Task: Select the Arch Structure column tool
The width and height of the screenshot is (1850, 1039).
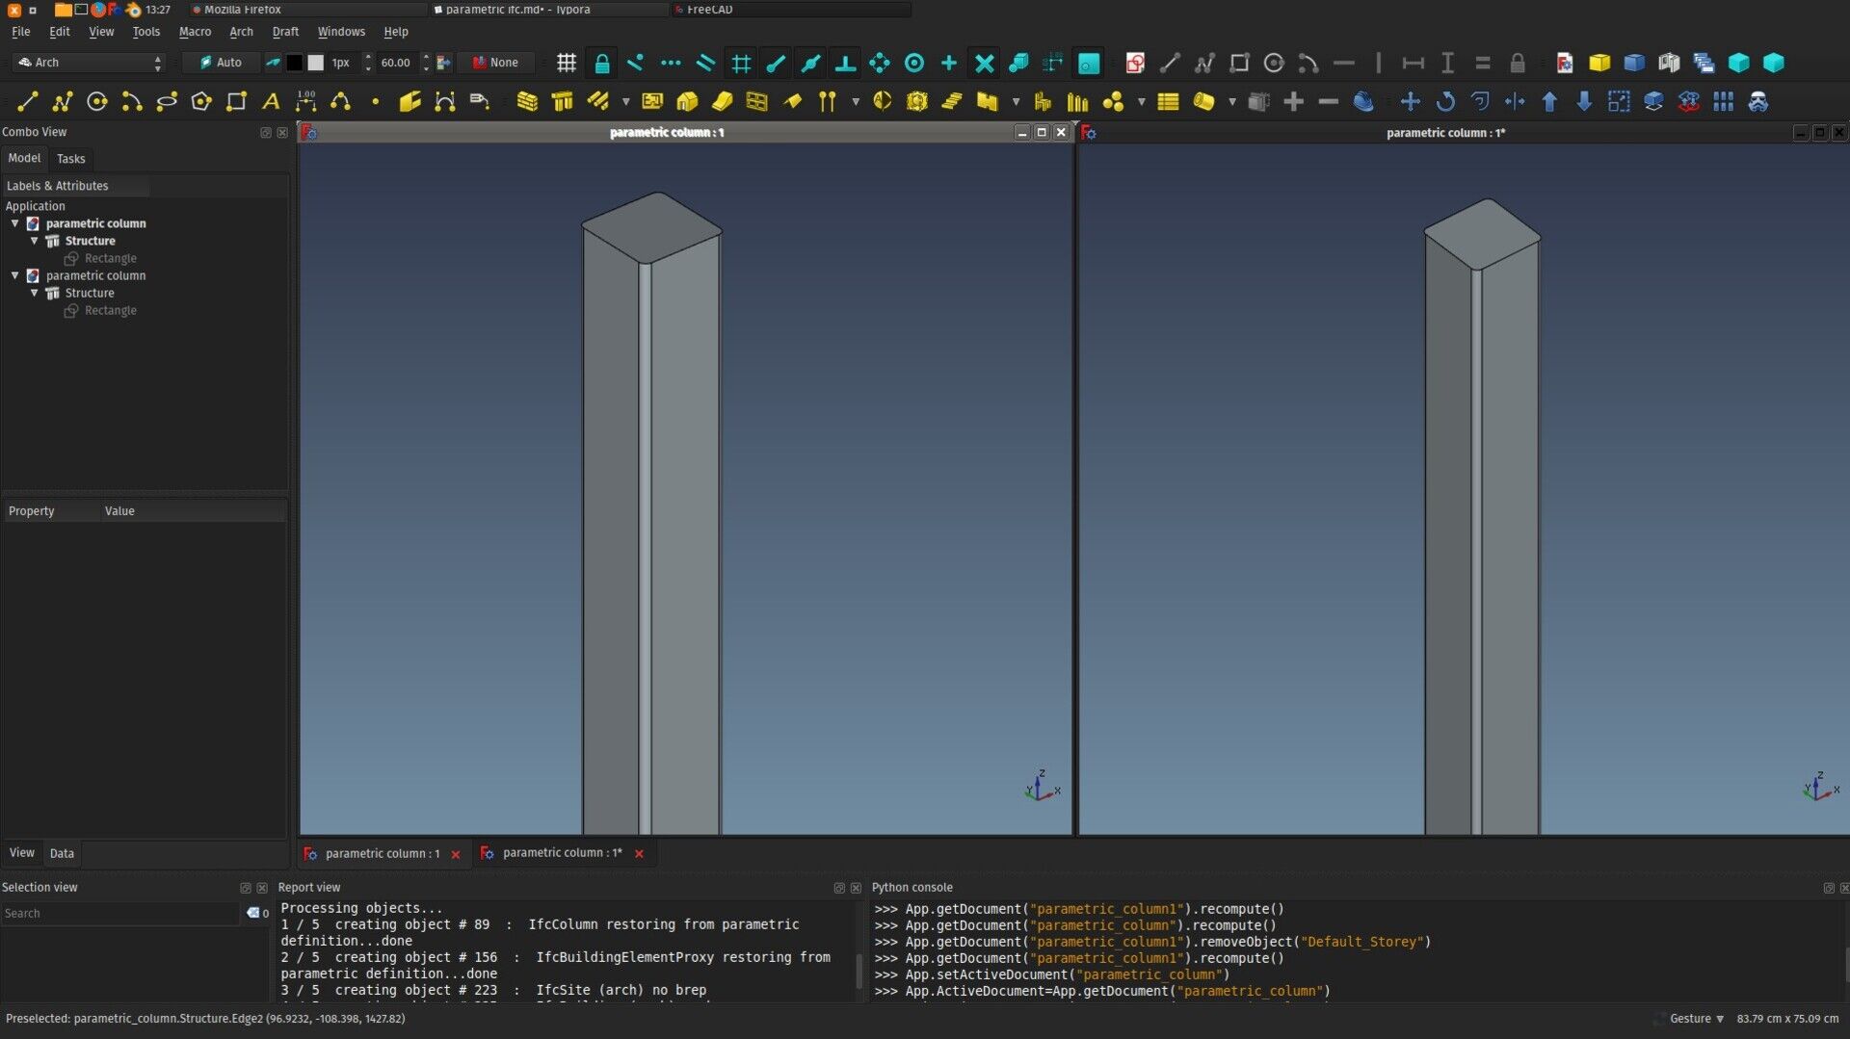Action: click(x=562, y=102)
